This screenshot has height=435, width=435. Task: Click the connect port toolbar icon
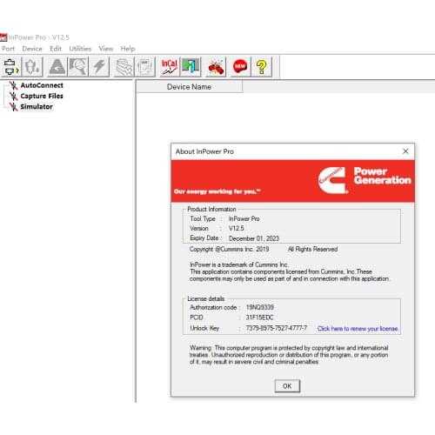point(11,67)
